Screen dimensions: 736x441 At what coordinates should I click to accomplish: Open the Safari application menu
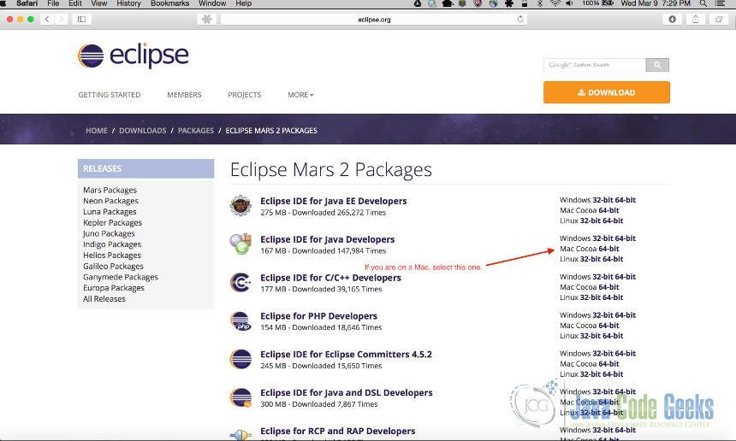click(27, 3)
